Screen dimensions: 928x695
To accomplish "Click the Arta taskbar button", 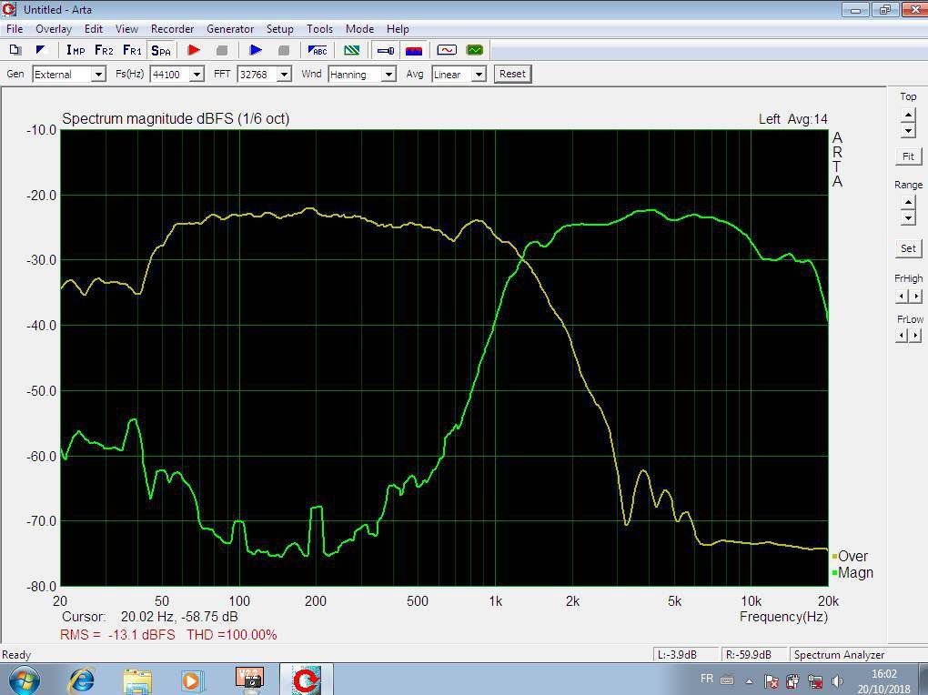I will point(306,680).
